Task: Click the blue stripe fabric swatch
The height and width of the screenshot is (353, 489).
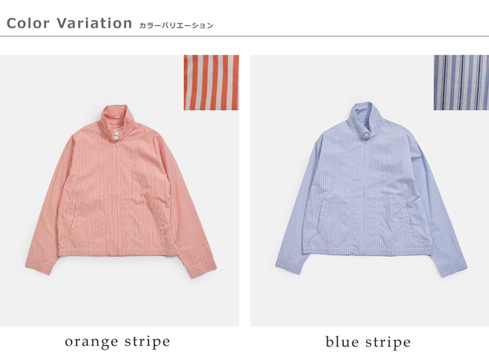Action: tap(461, 82)
